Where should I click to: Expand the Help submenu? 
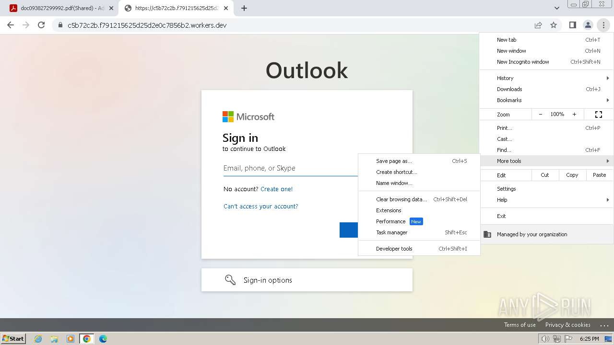point(547,200)
